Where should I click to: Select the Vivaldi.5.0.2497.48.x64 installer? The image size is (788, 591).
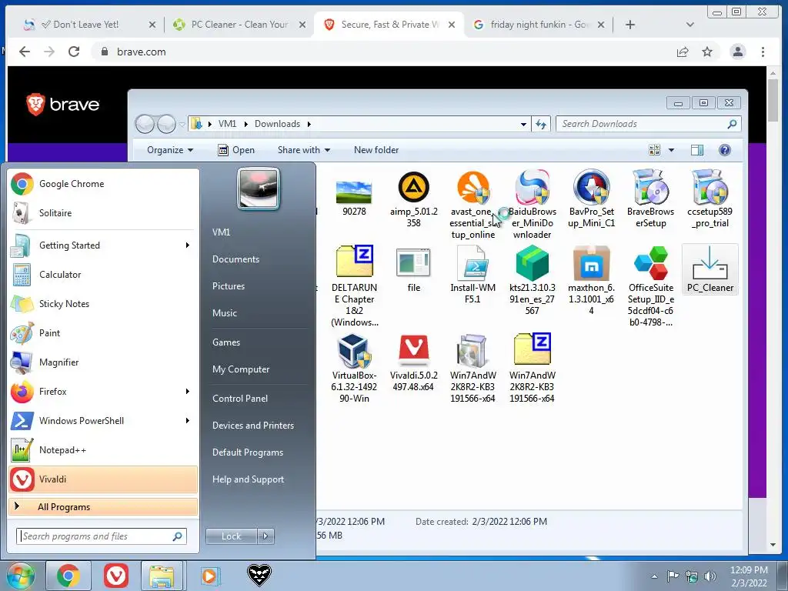[413, 363]
